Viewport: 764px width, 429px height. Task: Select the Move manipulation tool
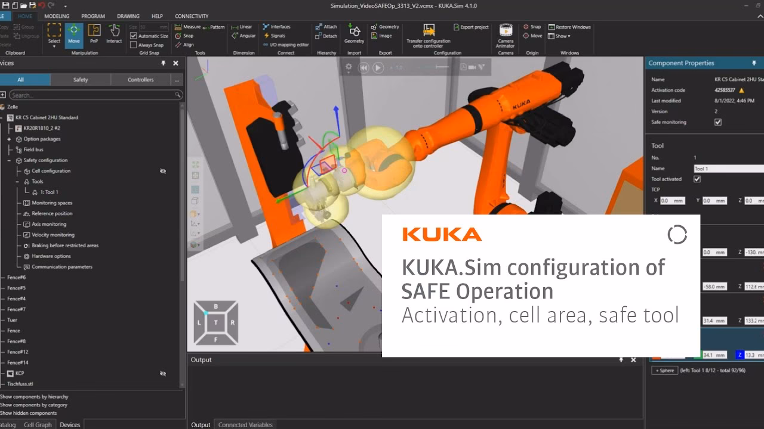pos(73,35)
